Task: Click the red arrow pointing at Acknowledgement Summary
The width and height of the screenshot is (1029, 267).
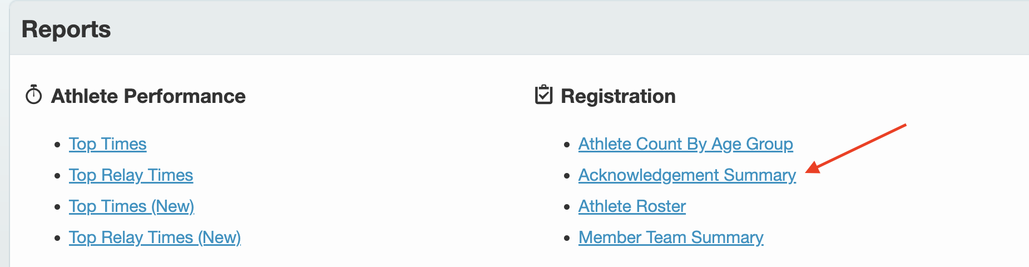Action: tap(857, 147)
